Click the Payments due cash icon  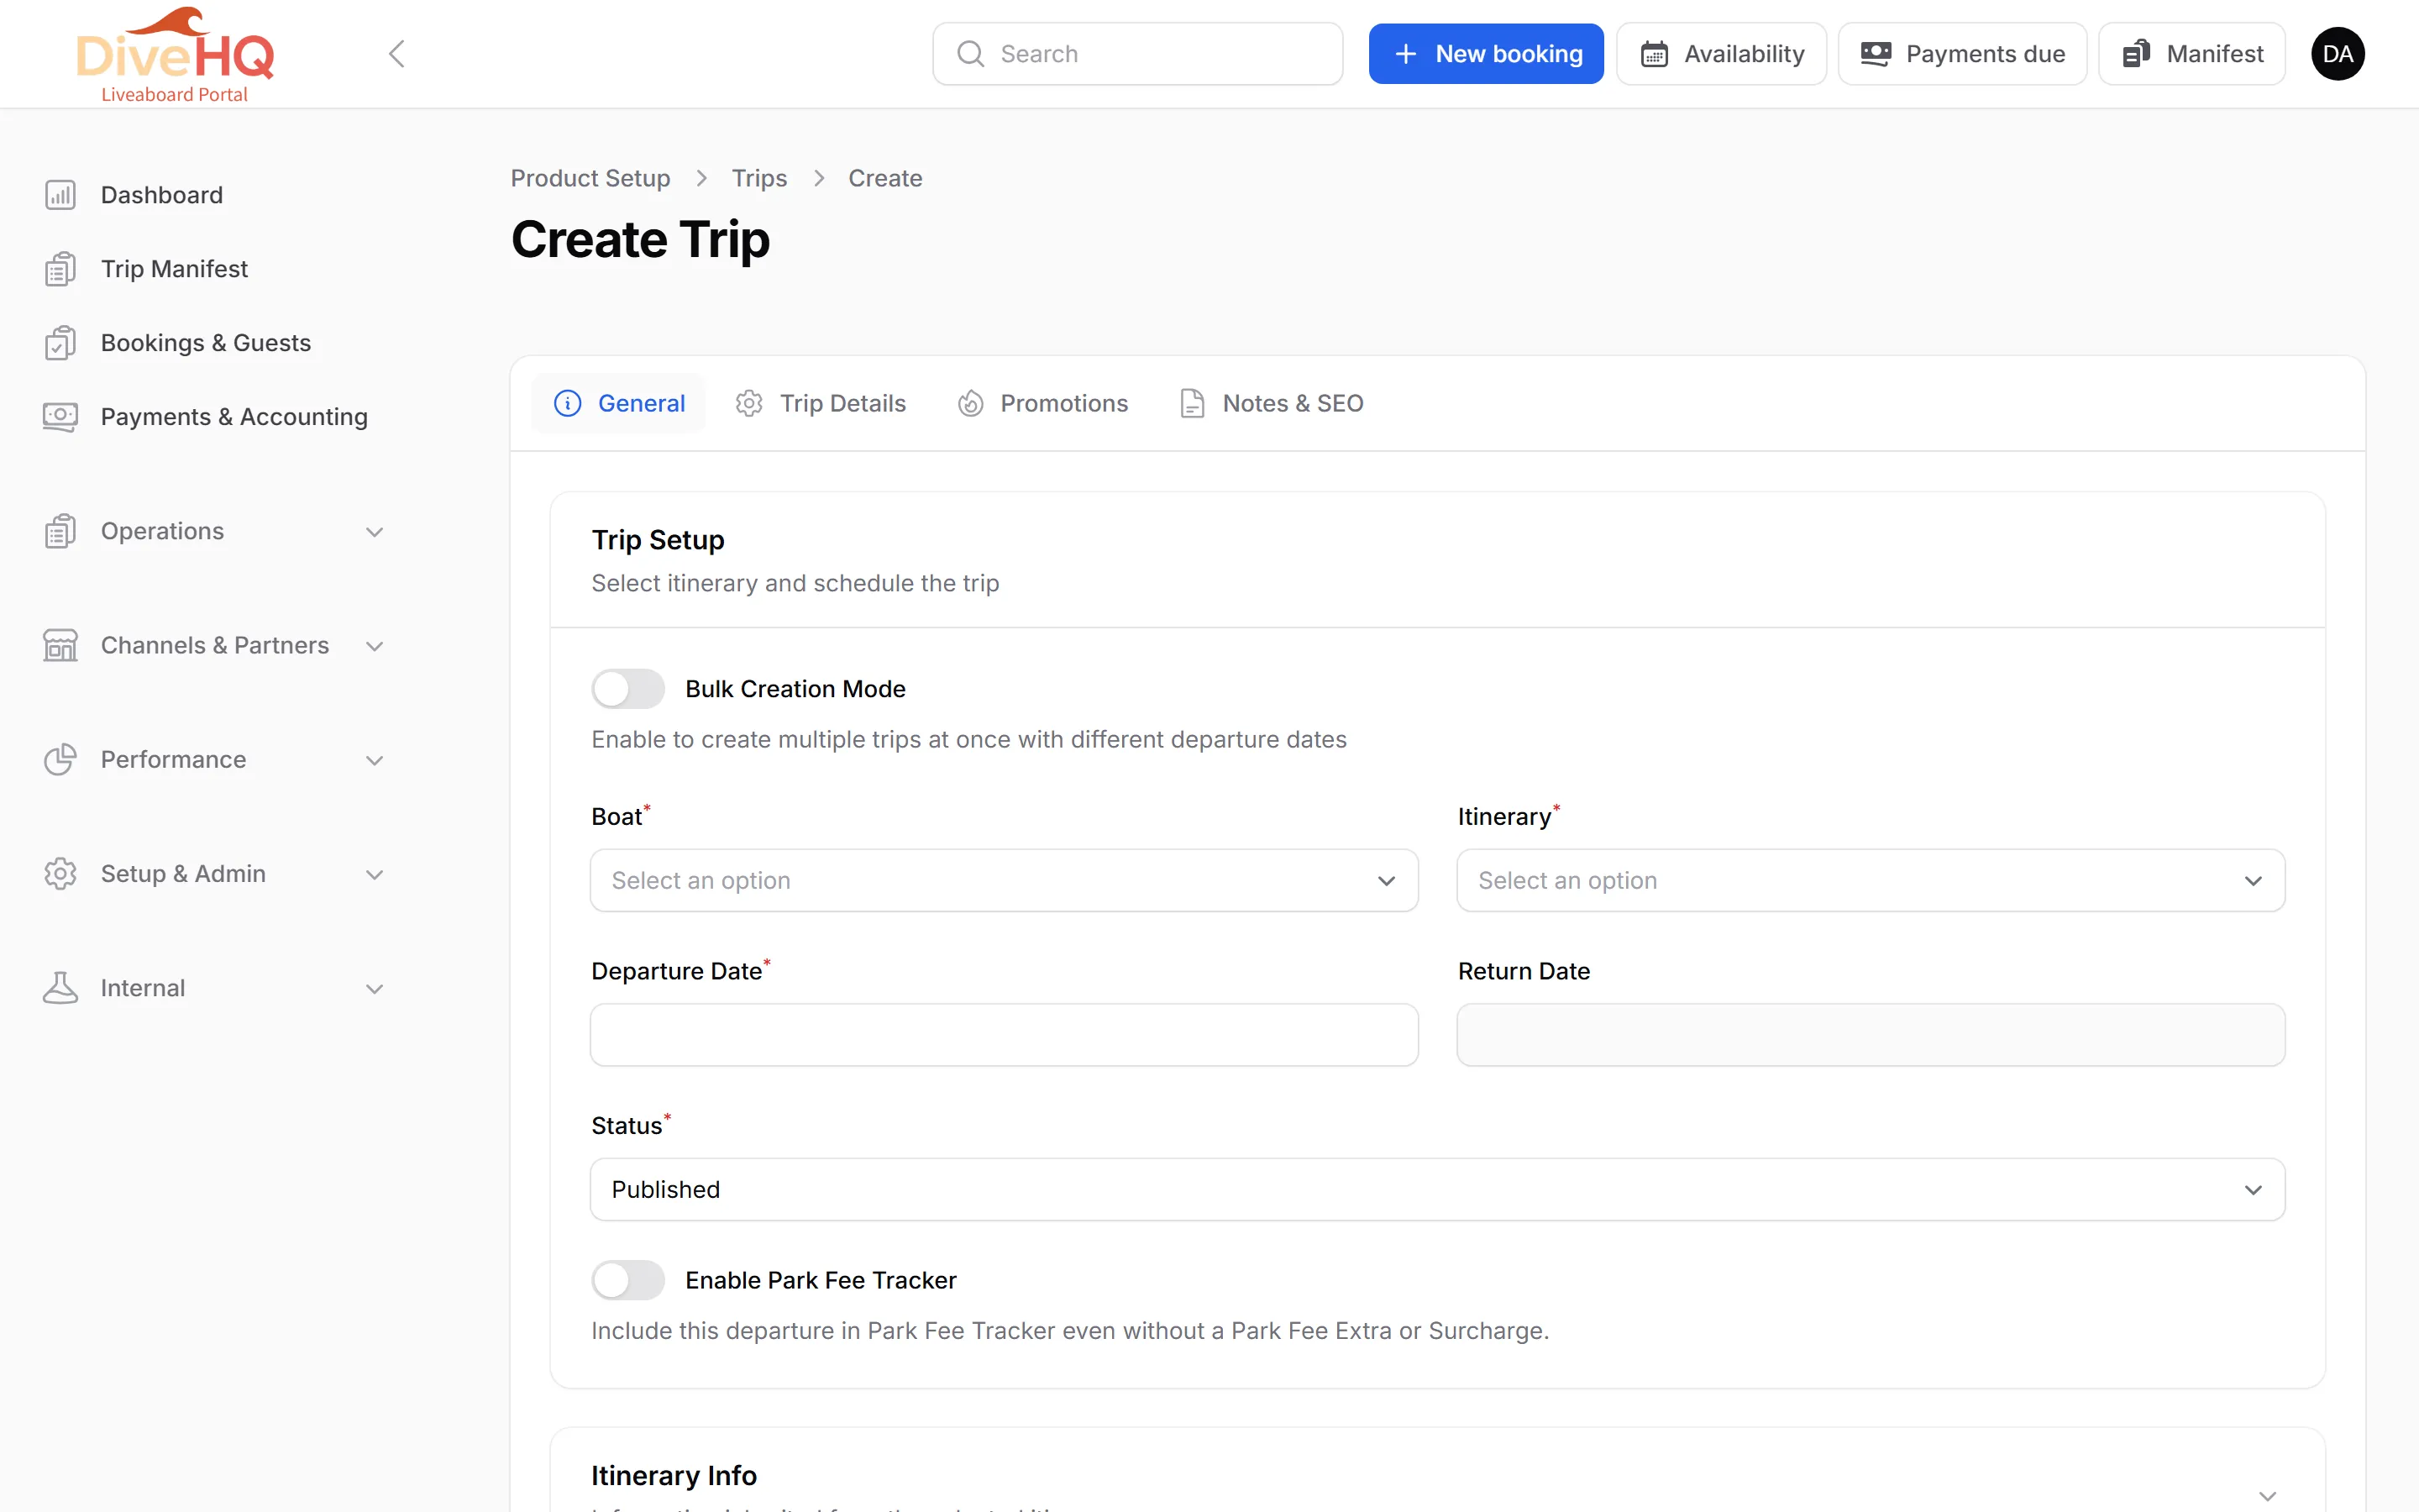tap(1876, 54)
